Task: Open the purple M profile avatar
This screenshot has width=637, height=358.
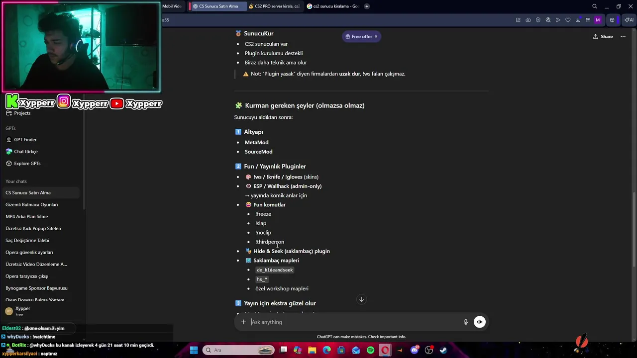Action: 598,20
